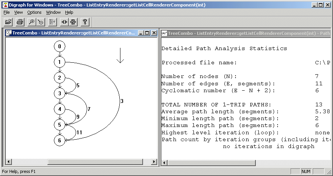
Task: Click the curly braces toolbar icon
Action: pos(64,22)
